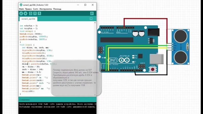Open the Помощь menu
The width and height of the screenshot is (203, 114).
tap(57, 9)
